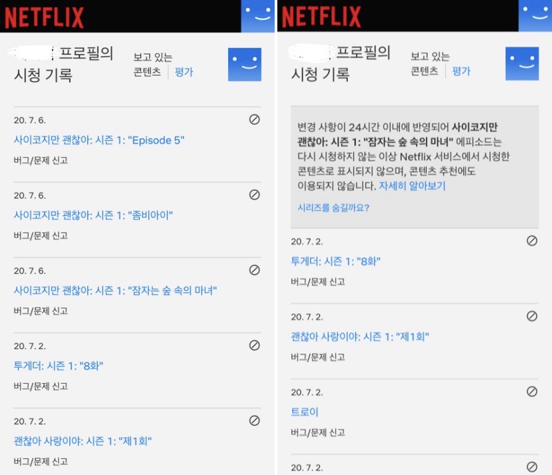
Task: Hide "잠자는 숲 속의 마녀" entry in left screen
Action: point(255,270)
